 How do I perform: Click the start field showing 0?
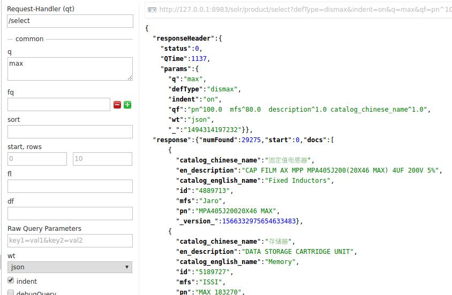(x=37, y=159)
